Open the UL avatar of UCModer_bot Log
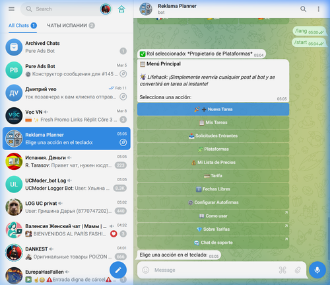 (x=14, y=184)
